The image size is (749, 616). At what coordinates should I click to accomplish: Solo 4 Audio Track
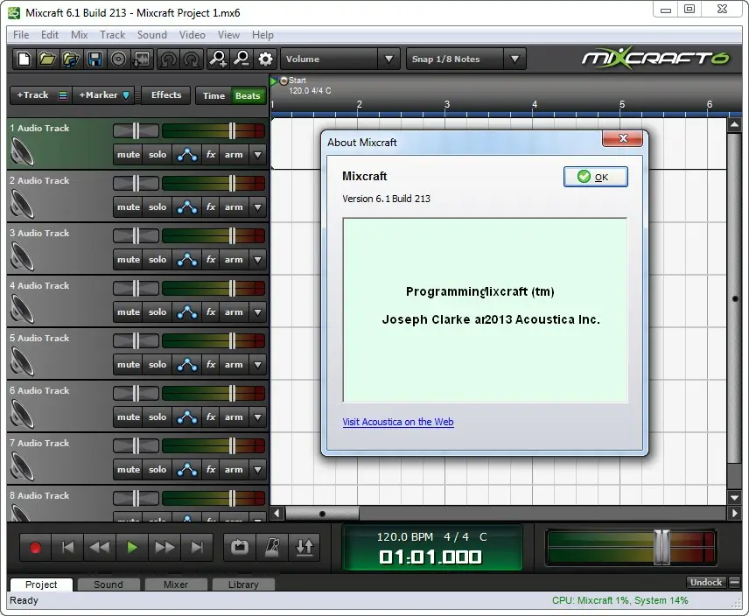pos(157,312)
